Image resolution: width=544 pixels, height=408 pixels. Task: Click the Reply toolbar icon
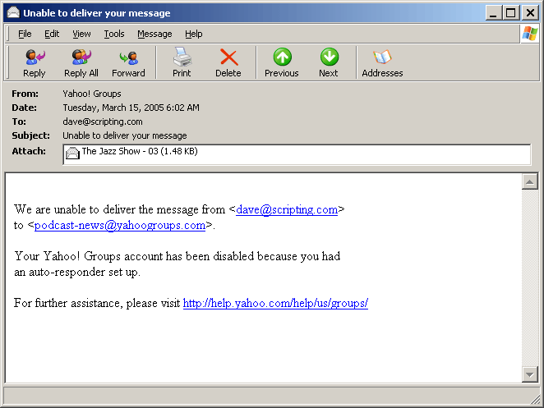35,62
